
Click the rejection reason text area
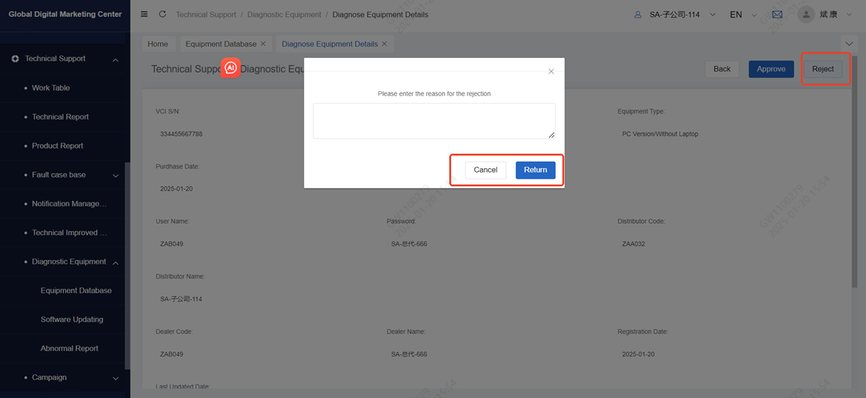[x=433, y=121]
